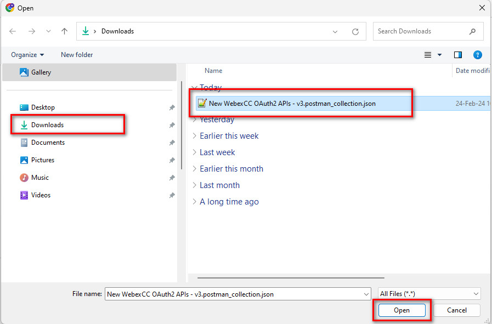Refresh the Downloads folder view
This screenshot has height=324, width=492.
(355, 31)
